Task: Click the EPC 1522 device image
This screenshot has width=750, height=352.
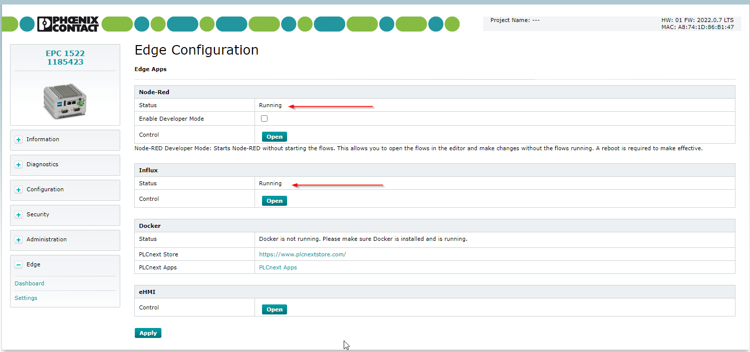Action: [x=65, y=100]
